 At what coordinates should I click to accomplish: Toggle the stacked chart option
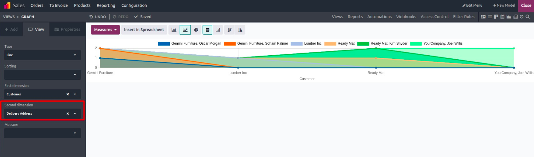point(207,30)
